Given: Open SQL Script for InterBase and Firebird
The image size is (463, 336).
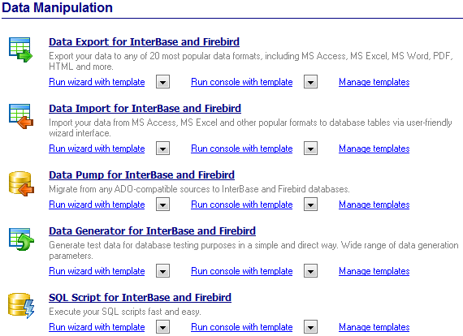Looking at the screenshot, I should click(140, 297).
